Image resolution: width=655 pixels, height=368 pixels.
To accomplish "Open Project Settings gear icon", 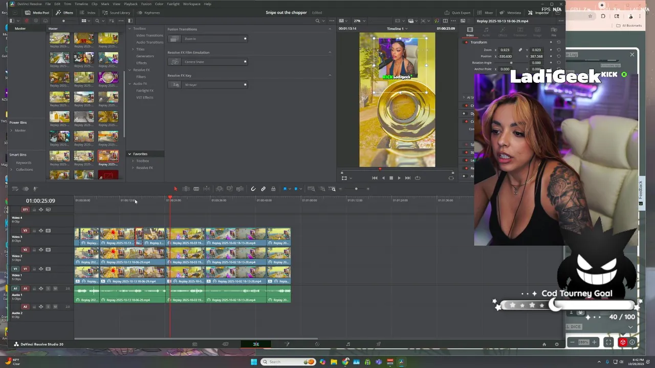I will pos(557,344).
